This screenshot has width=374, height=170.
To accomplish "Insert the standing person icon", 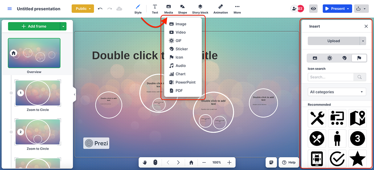I will coord(337,139).
